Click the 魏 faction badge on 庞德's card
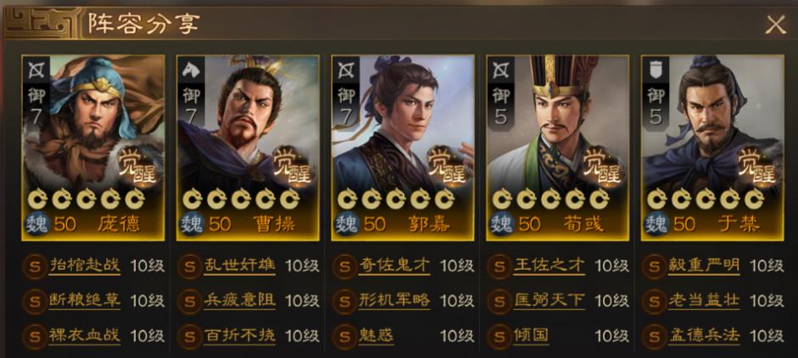The width and height of the screenshot is (798, 358). click(36, 224)
